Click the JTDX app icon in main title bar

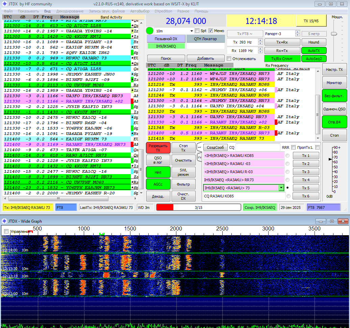click(4, 4)
